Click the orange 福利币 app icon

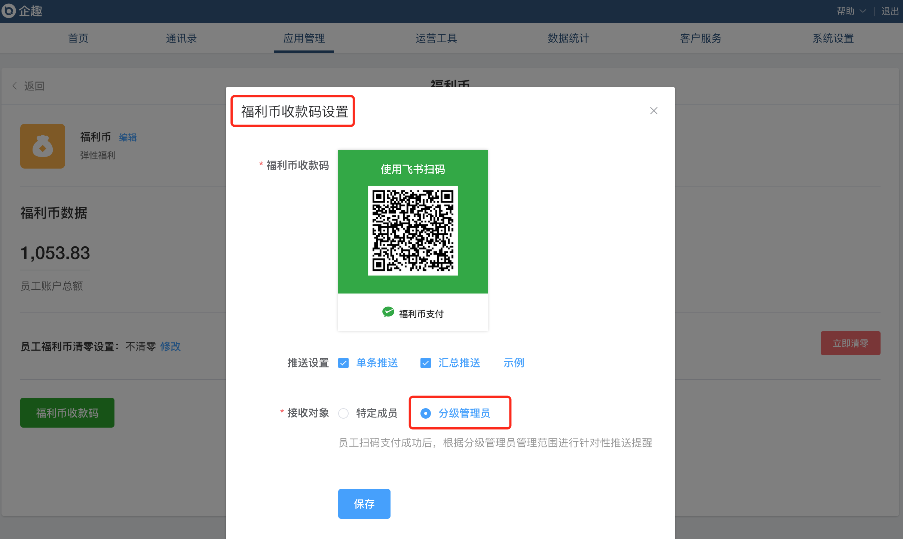pyautogui.click(x=43, y=146)
